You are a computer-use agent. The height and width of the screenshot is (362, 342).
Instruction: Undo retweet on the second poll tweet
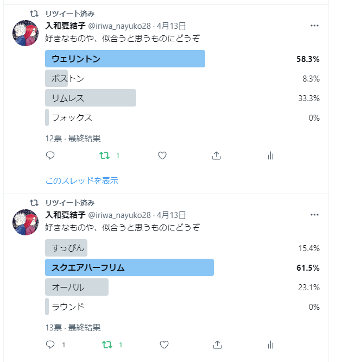(107, 345)
